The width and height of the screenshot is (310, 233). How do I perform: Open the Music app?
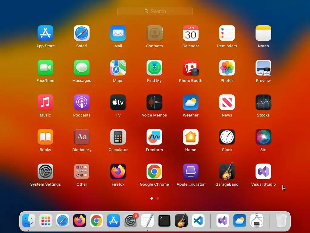45,102
